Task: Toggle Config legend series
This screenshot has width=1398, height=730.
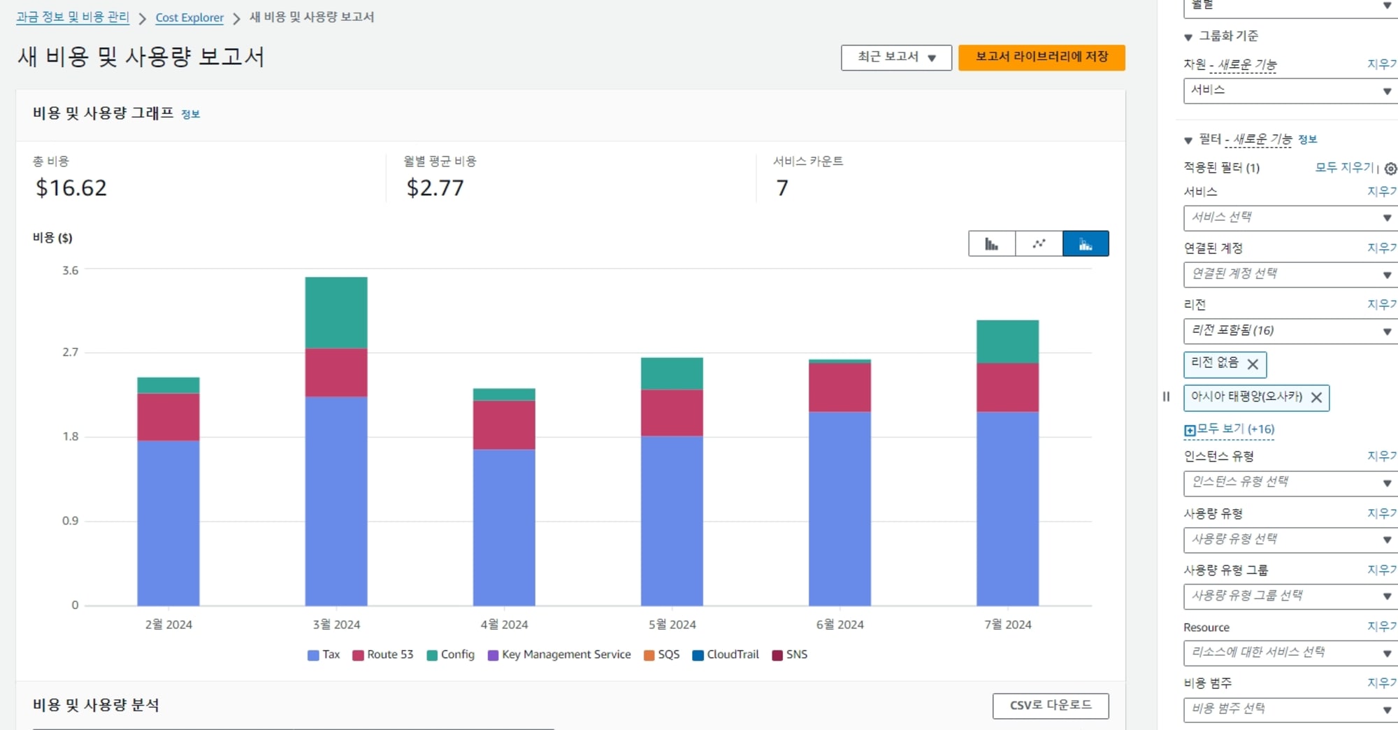Action: click(451, 654)
